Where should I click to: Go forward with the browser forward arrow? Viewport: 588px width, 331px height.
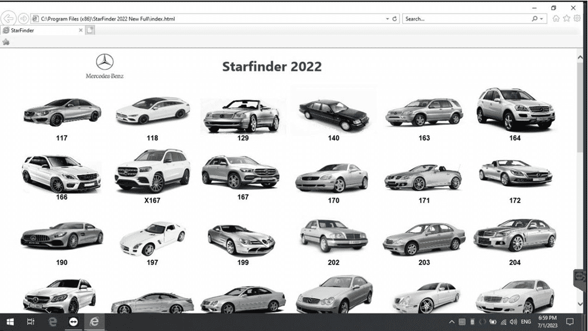[x=24, y=18]
